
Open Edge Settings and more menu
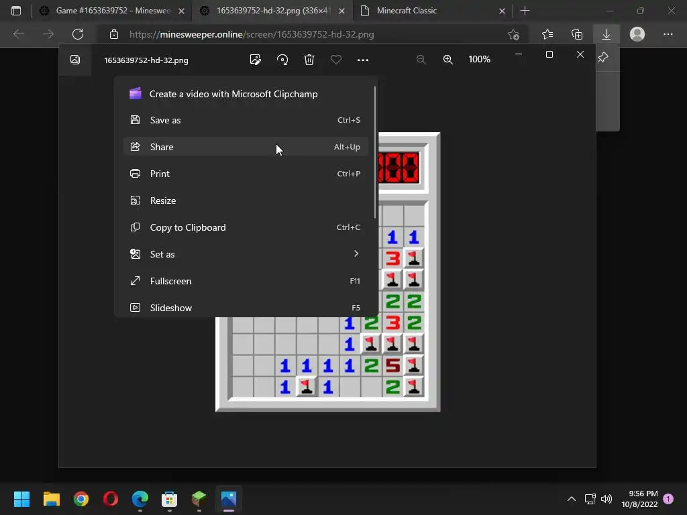(x=668, y=34)
